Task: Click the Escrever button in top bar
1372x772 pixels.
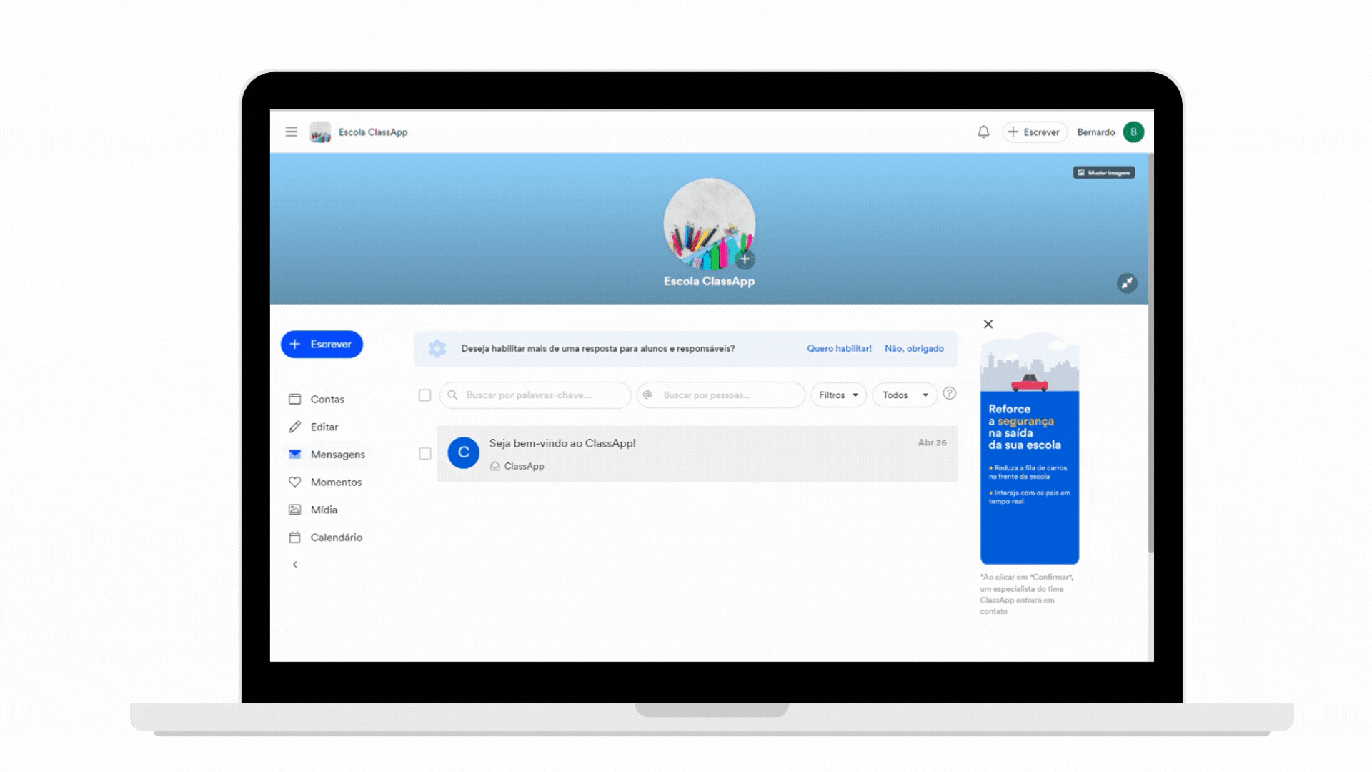Action: click(x=1034, y=132)
